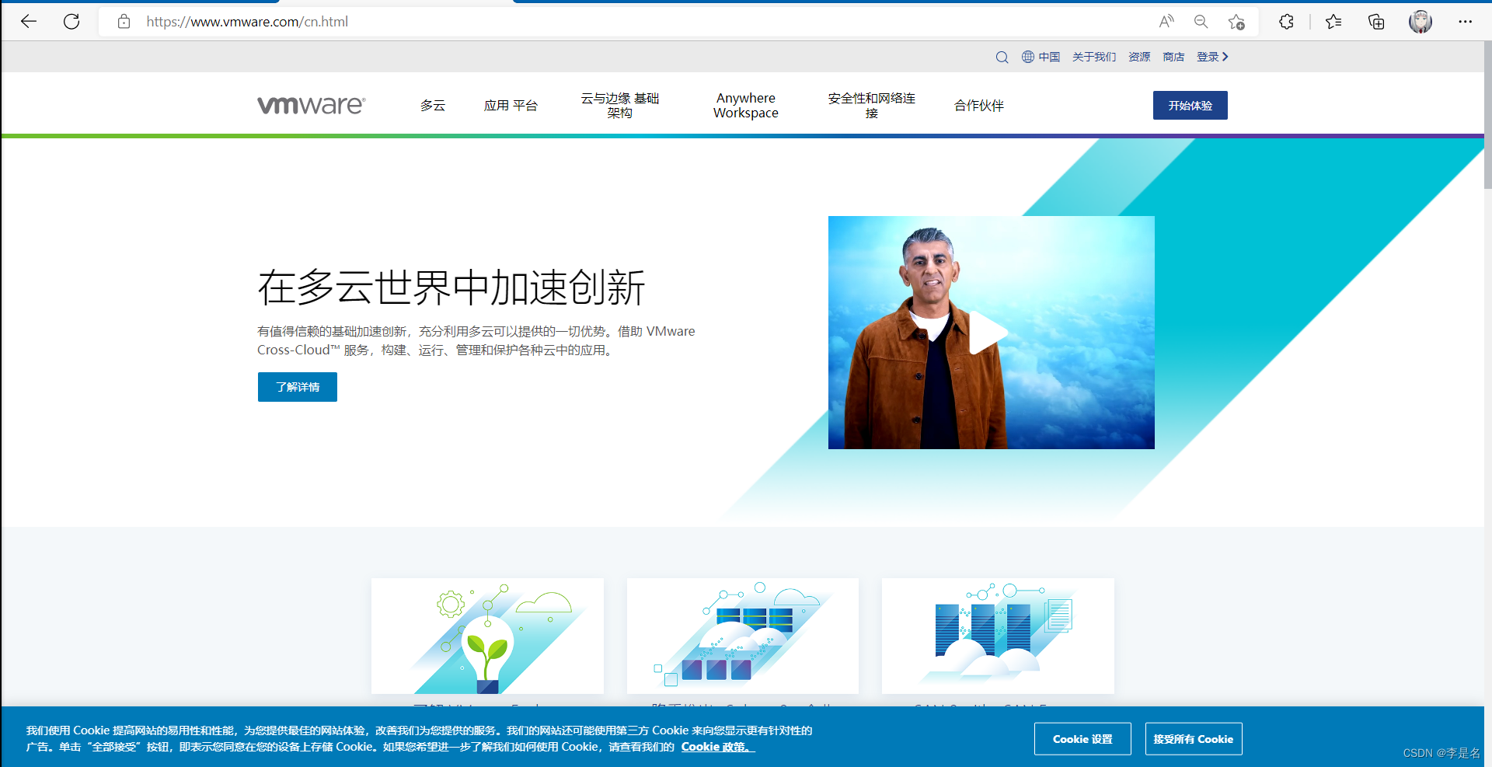This screenshot has width=1492, height=767.
Task: Click the 了解详情 button
Action: coord(298,387)
